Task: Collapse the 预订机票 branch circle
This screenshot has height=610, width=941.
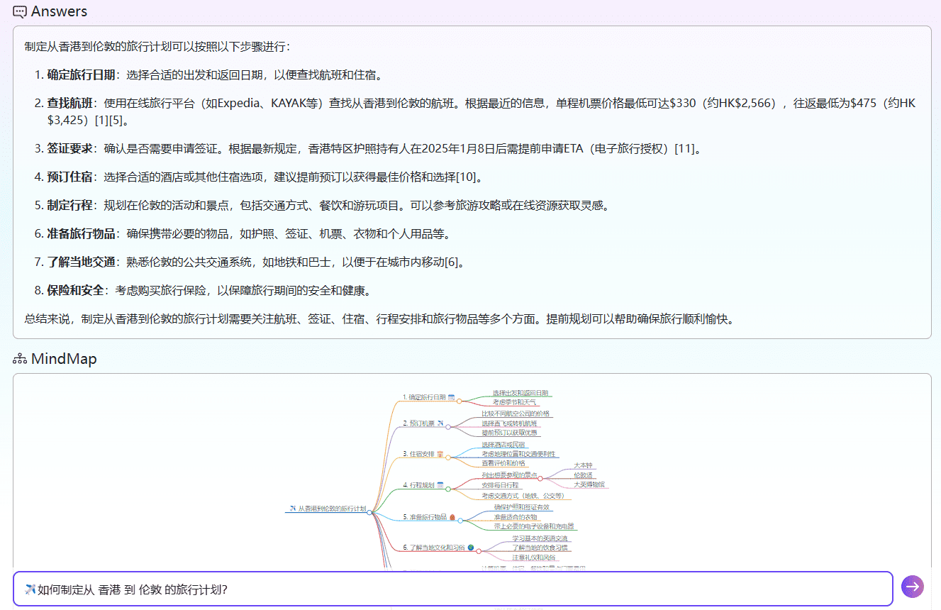Action: click(x=447, y=427)
